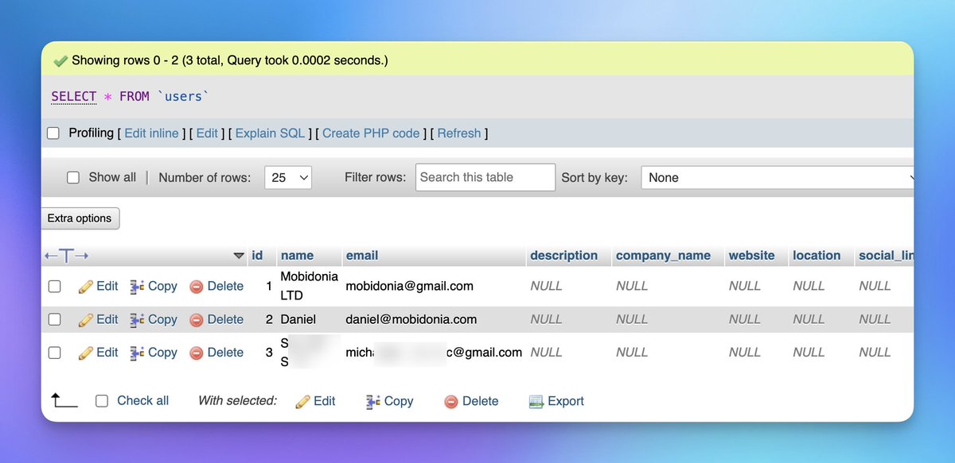The image size is (955, 463).
Task: Sort by the location column header
Action: pyautogui.click(x=817, y=256)
